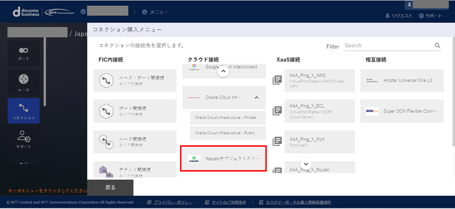Click the 戻る back button
Viewport: 455px width, 209px height.
[x=110, y=188]
